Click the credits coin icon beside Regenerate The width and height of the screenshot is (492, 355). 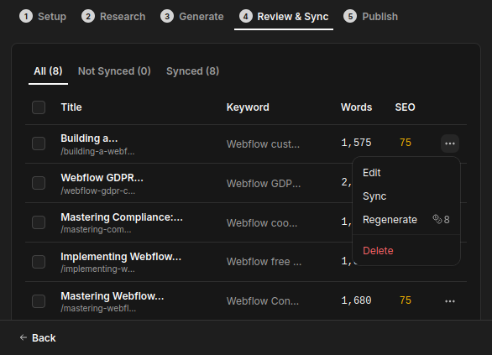[437, 219]
